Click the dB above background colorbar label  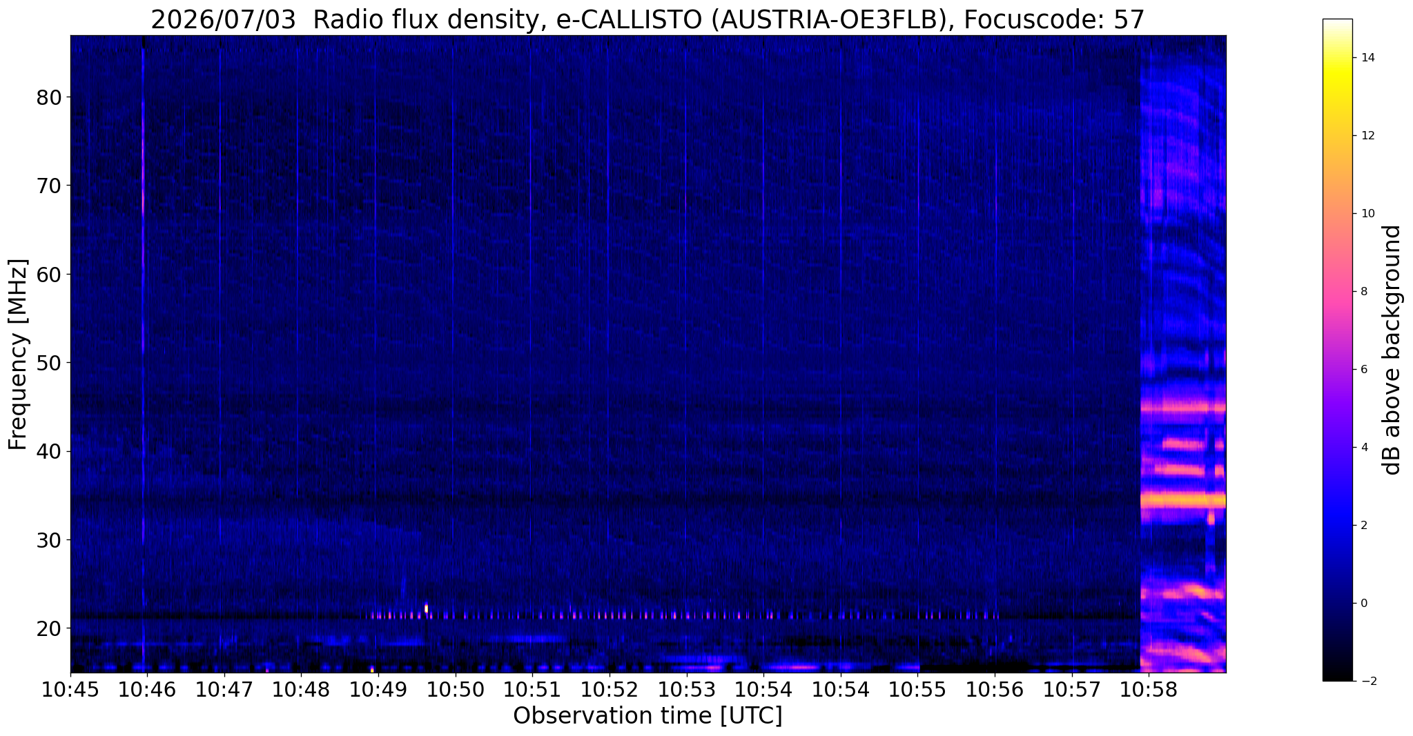(1392, 350)
